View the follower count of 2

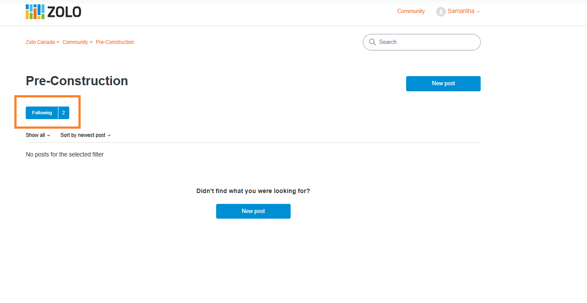coord(64,113)
